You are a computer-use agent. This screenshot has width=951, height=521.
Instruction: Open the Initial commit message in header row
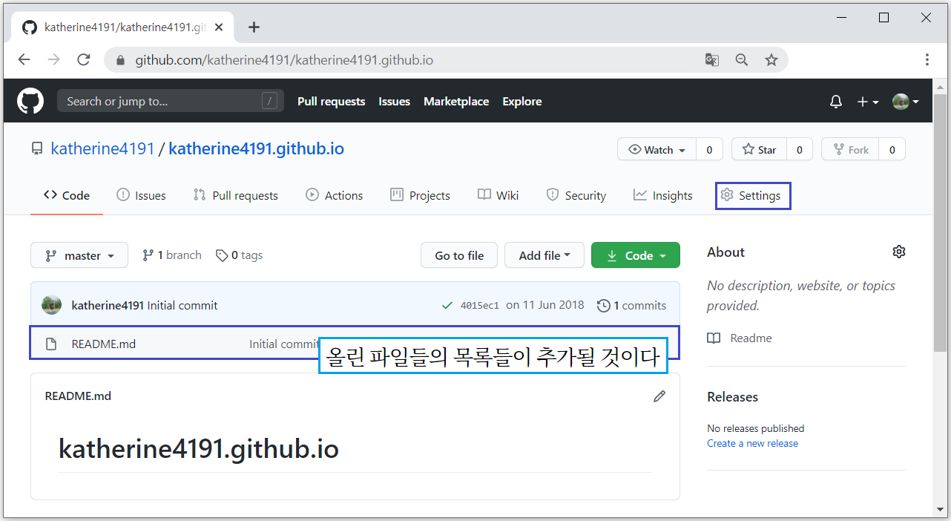click(x=182, y=305)
